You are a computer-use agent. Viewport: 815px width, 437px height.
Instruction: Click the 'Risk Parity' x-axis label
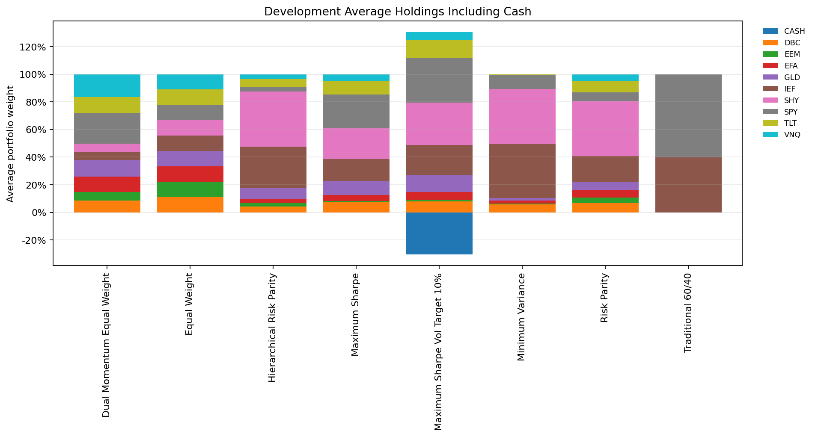604,298
